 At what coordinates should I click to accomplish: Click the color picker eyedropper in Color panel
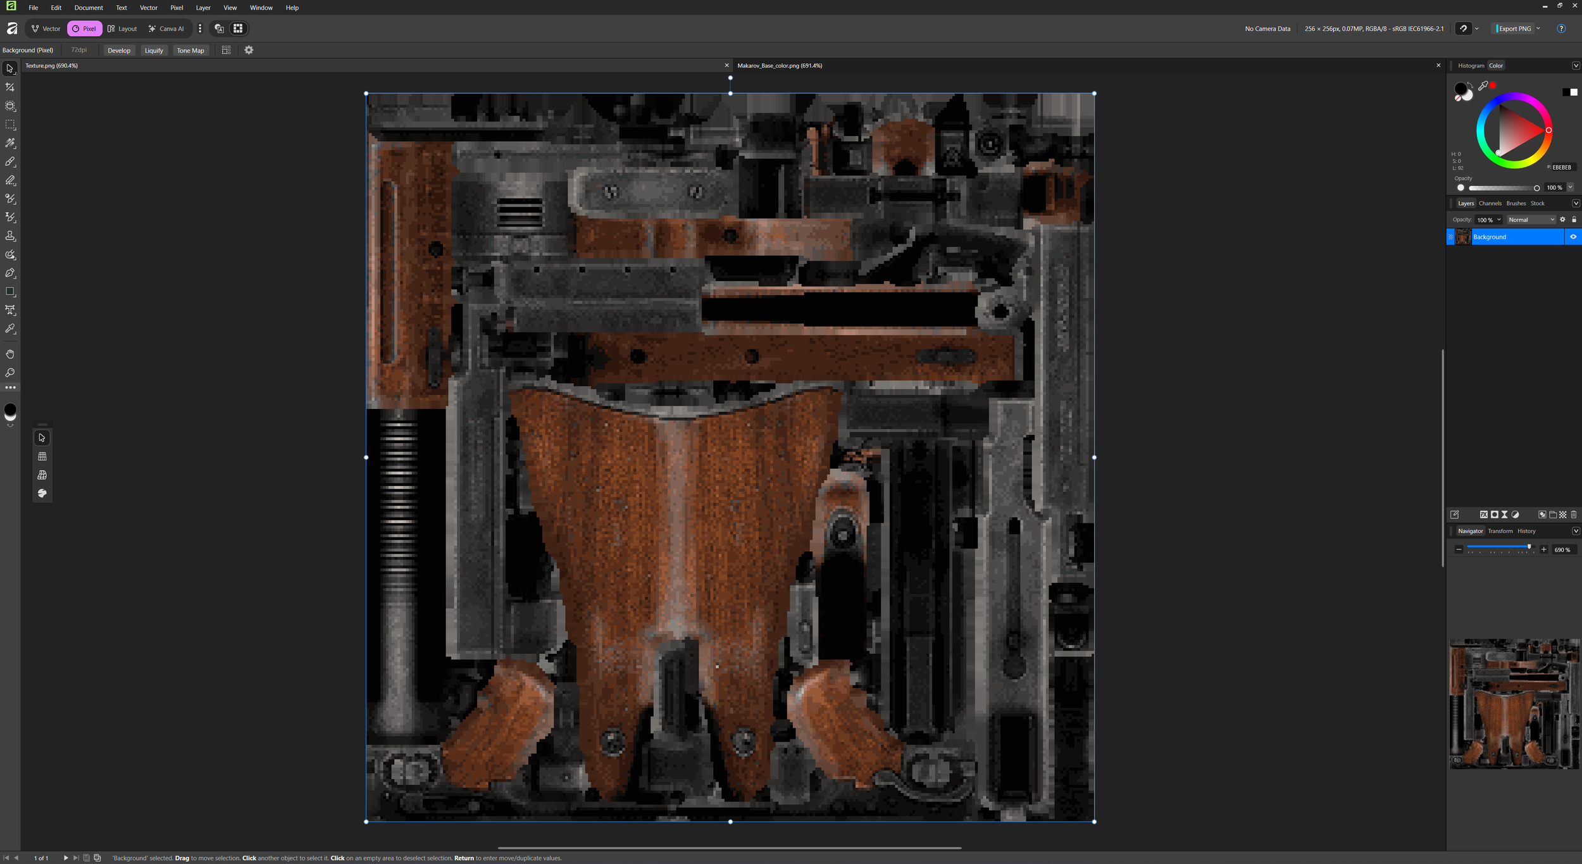tap(1483, 85)
